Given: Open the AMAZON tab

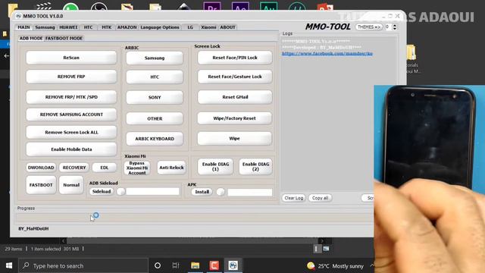Looking at the screenshot, I should 127,27.
